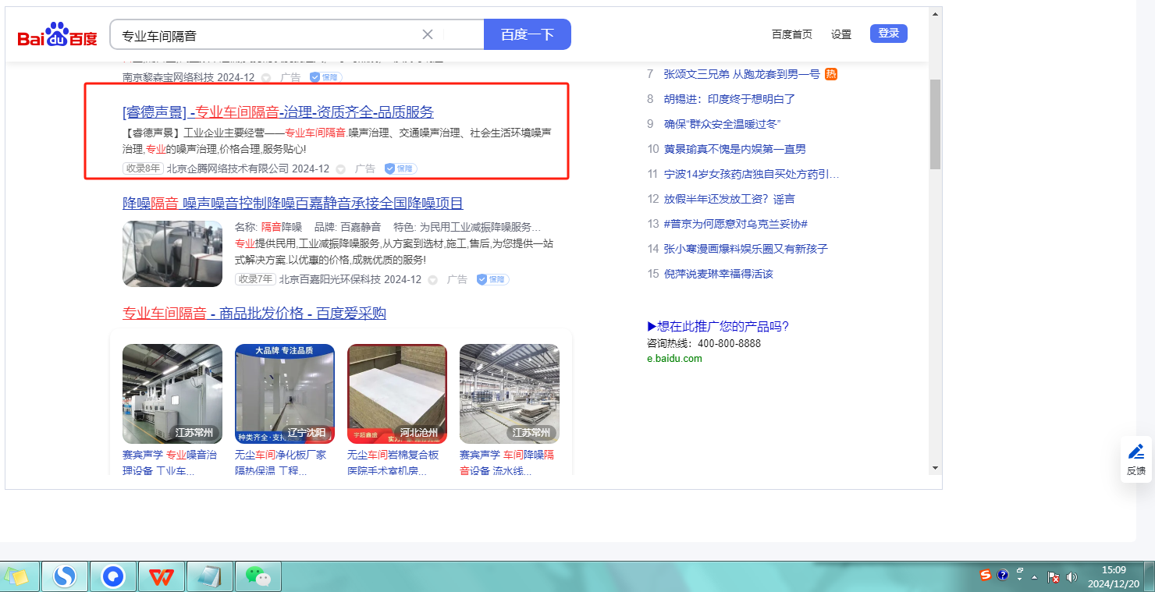Click the 保障 badge beside 北京企腾网络技术有限公司
This screenshot has width=1155, height=592.
(400, 168)
